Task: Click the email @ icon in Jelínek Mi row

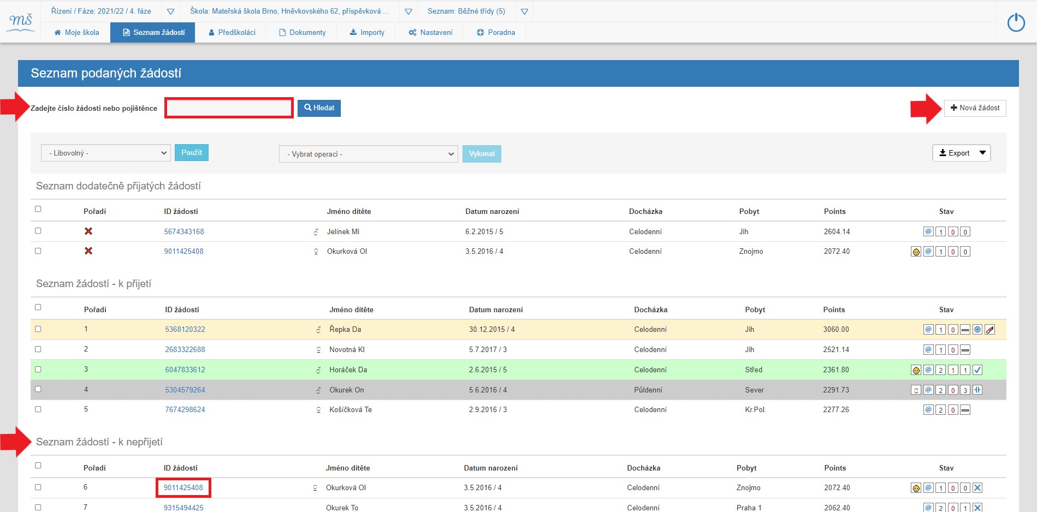Action: tap(928, 231)
